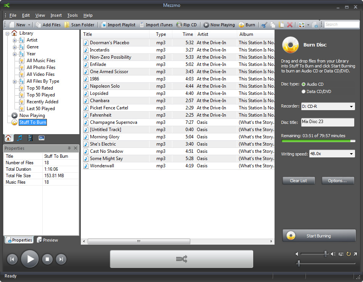Click the Search input field
The width and height of the screenshot is (363, 282).
(x=342, y=24)
